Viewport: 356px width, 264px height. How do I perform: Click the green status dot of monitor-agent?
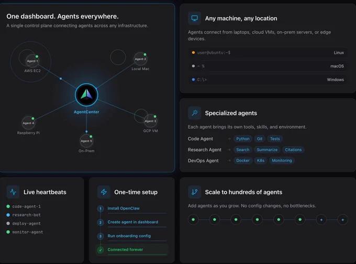[x=8, y=232]
